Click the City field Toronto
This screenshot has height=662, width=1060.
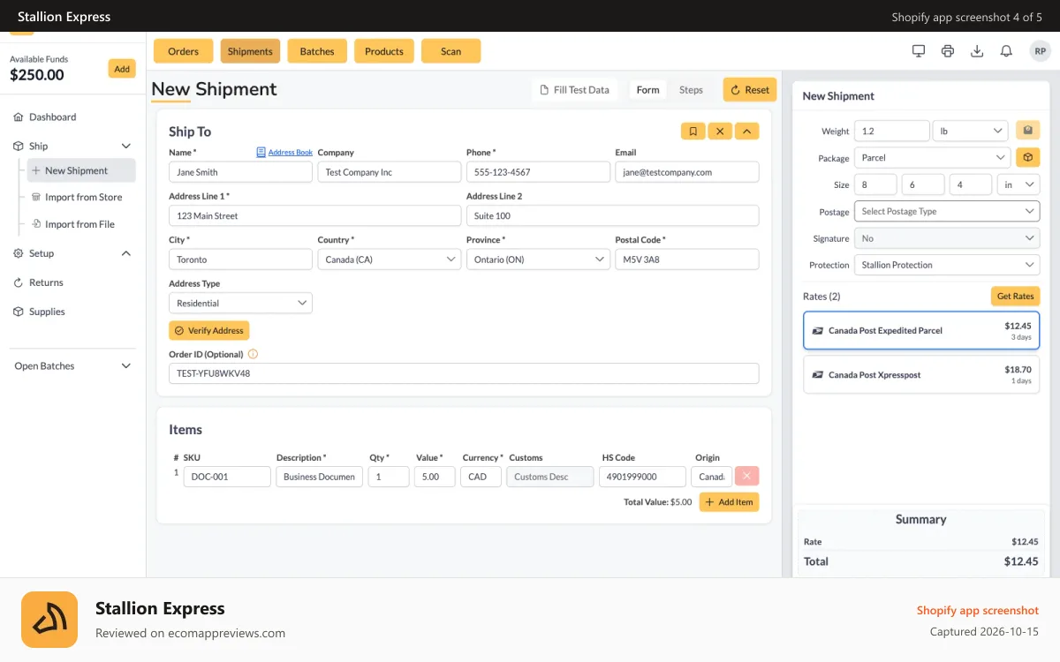point(240,260)
